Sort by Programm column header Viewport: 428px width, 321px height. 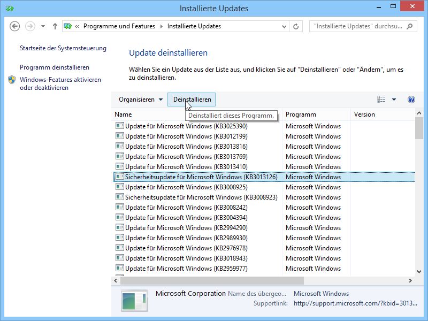tap(301, 114)
